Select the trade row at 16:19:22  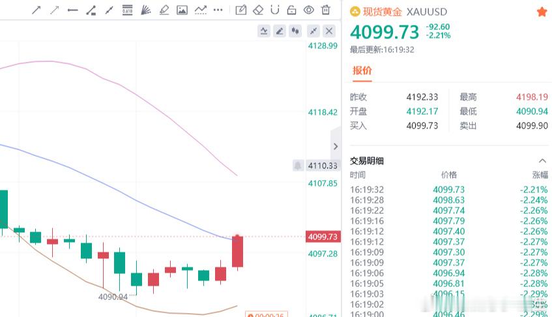(x=449, y=211)
